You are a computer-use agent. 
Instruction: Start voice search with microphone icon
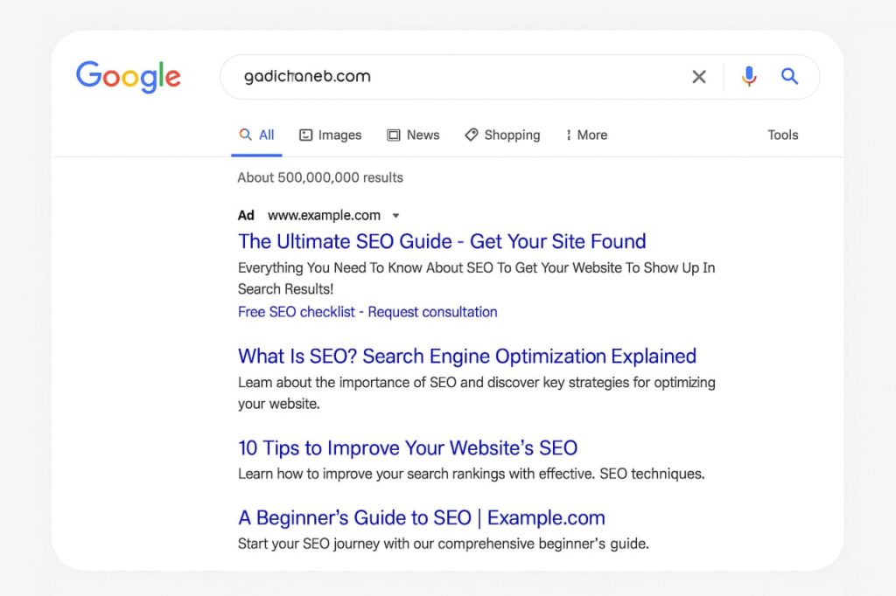[x=749, y=77]
